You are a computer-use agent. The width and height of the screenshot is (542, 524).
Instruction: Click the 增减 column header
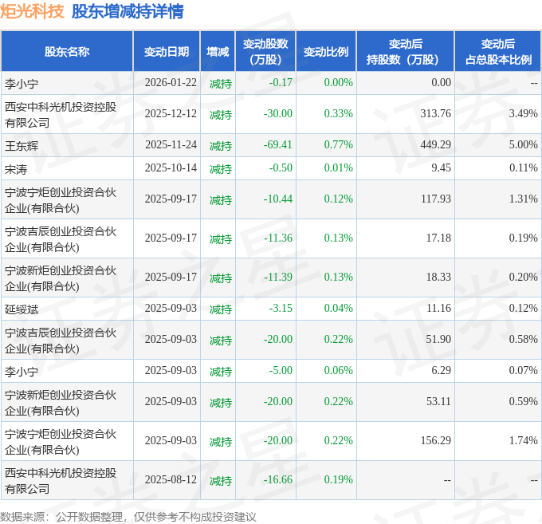tap(218, 52)
